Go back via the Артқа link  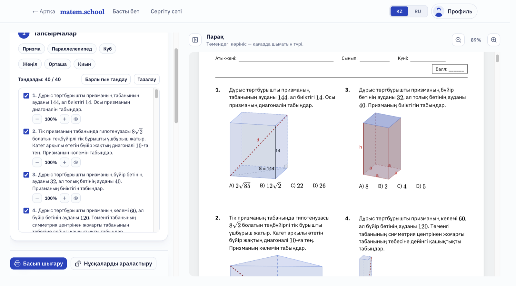pyautogui.click(x=44, y=12)
